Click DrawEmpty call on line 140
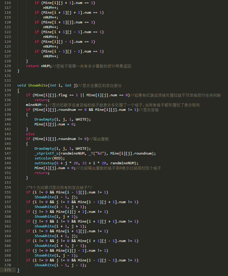Viewport: 228px width, 276px height. coord(44,120)
